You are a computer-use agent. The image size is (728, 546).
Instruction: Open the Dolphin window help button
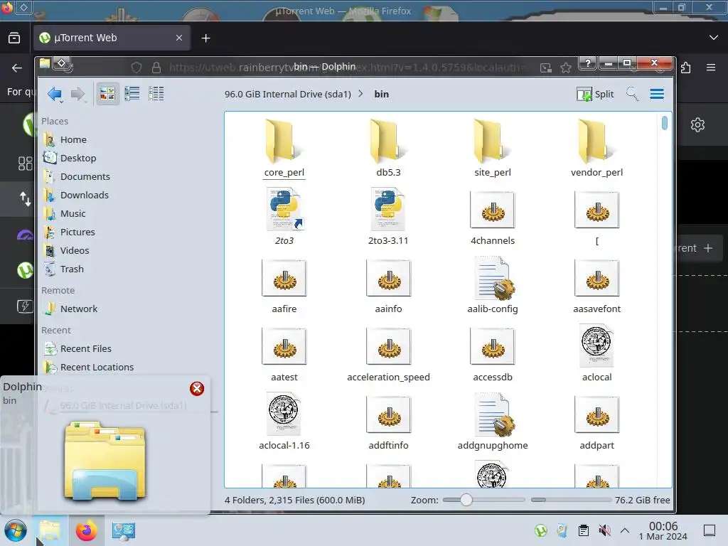(x=587, y=63)
